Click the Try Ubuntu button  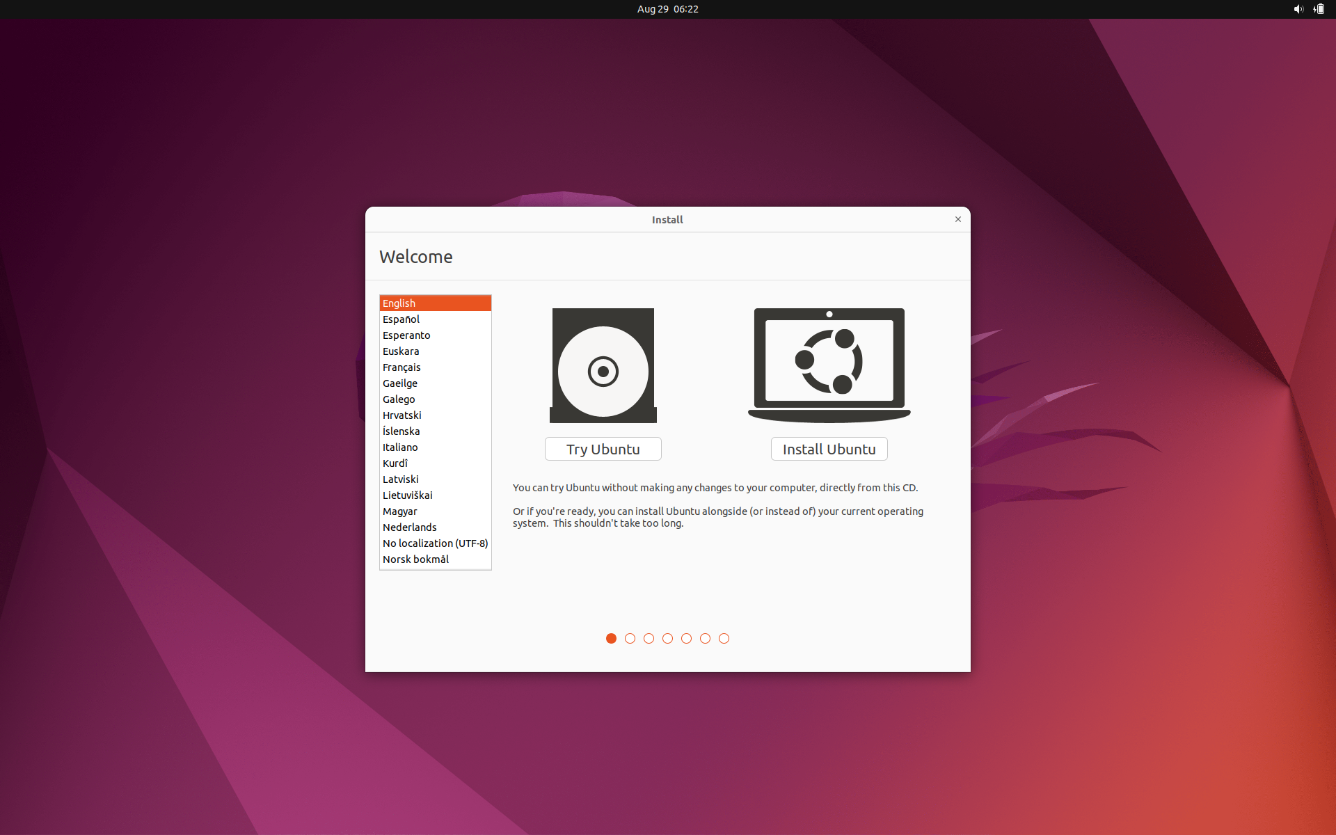point(603,449)
